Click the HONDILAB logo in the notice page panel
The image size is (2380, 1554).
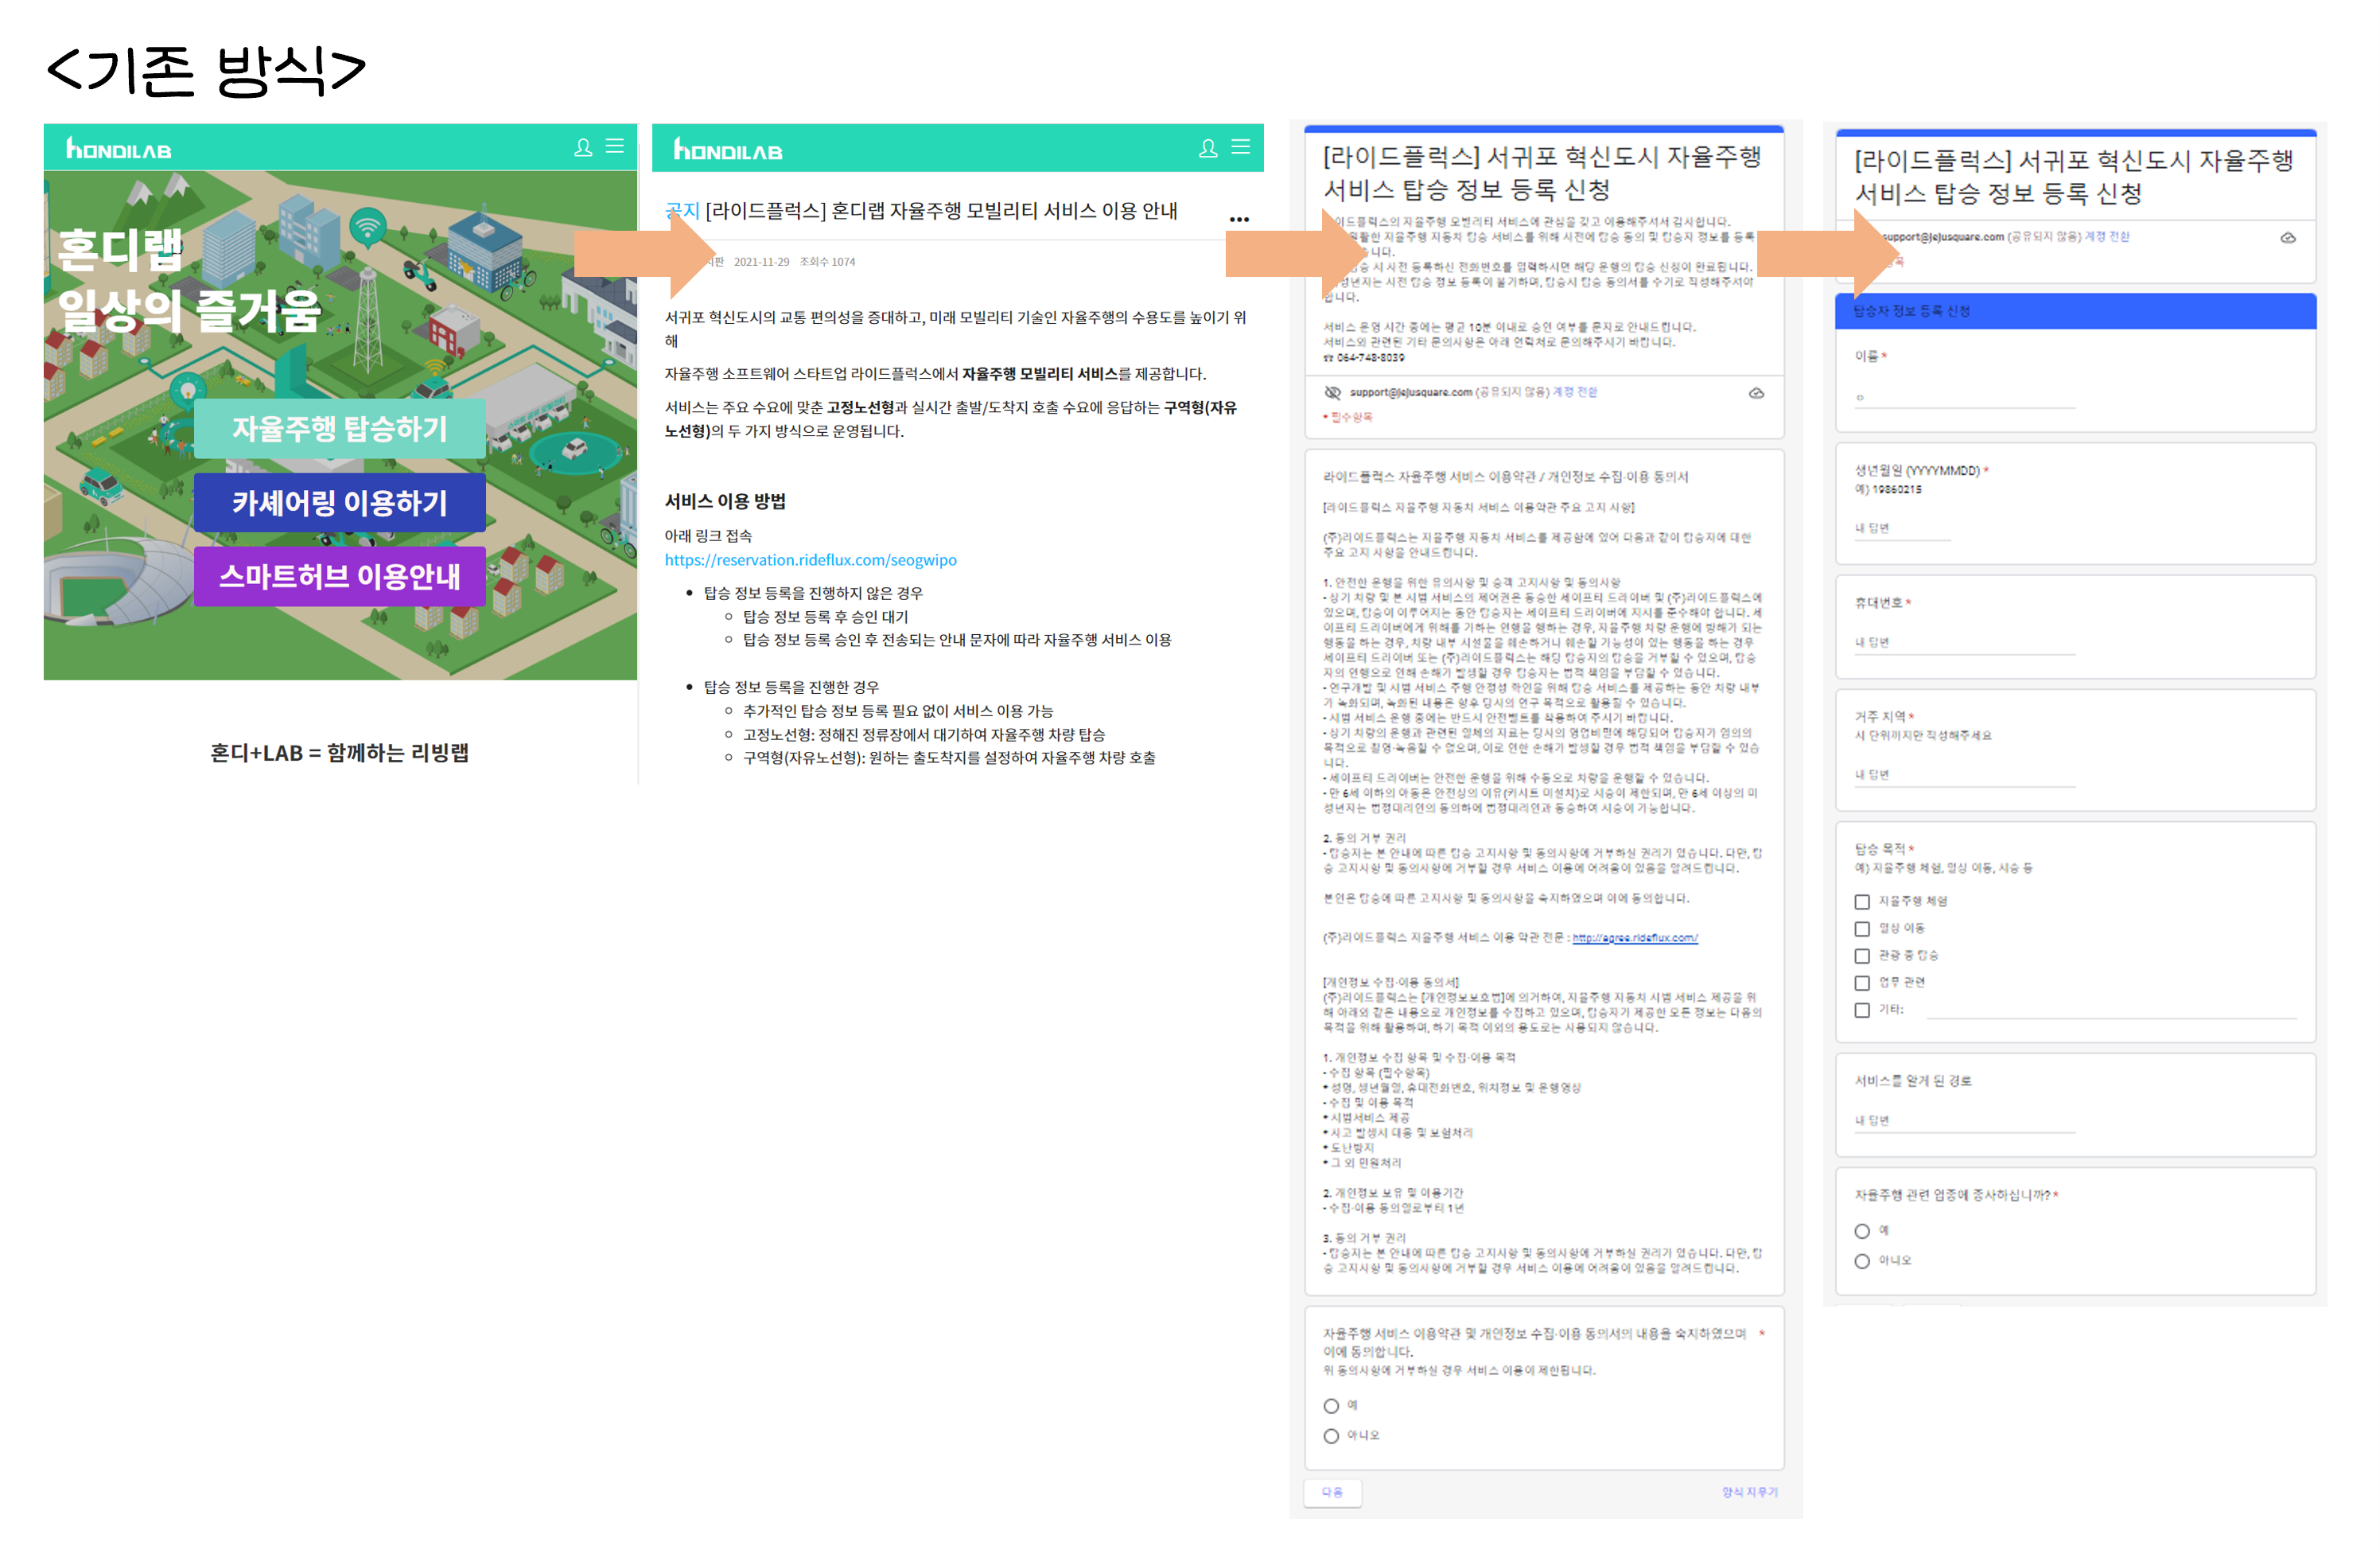[727, 150]
